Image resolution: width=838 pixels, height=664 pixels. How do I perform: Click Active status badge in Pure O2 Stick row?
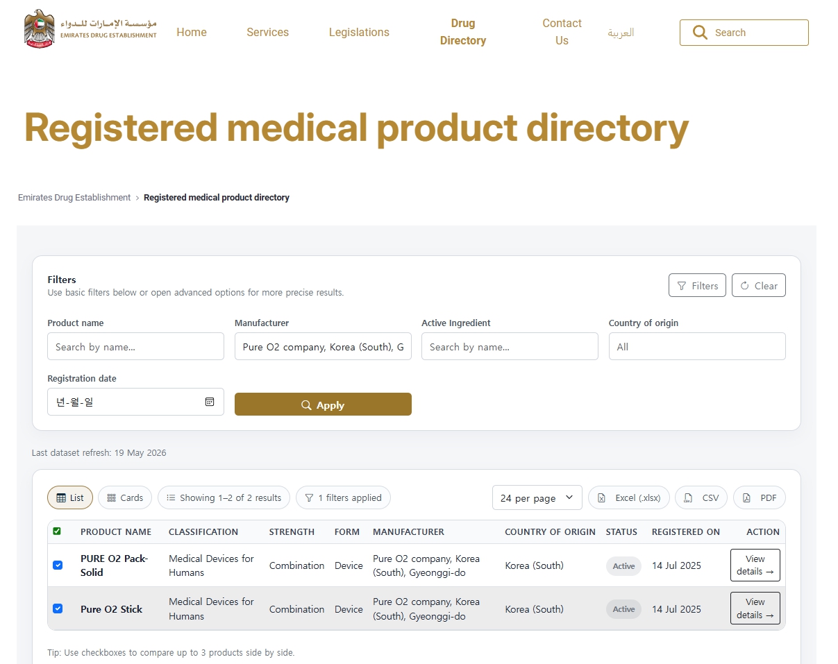(623, 609)
